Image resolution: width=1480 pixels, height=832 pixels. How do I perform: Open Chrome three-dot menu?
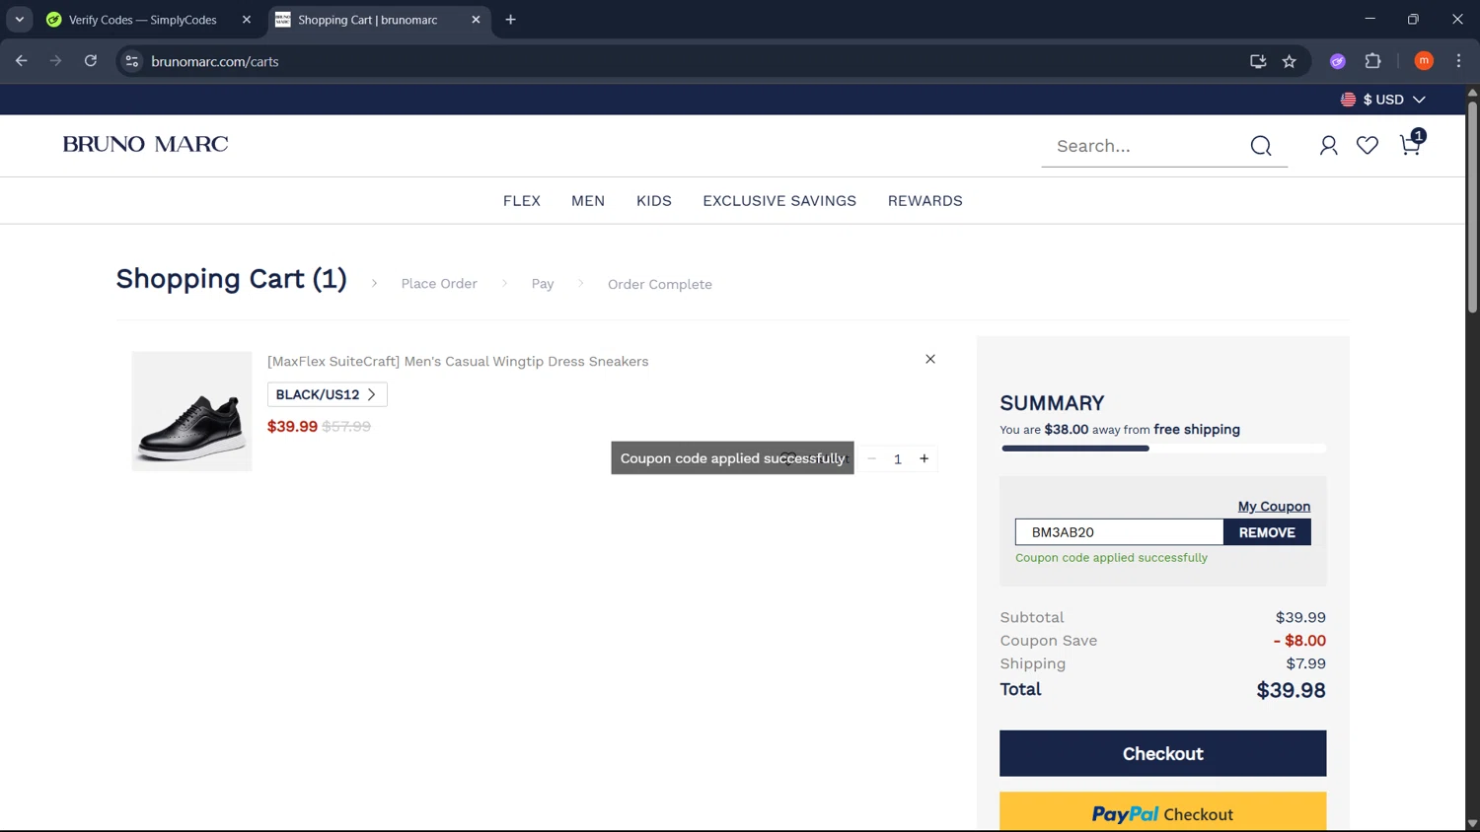[1458, 61]
